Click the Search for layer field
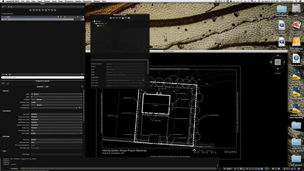The height and width of the screenshot is (171, 304). click(43, 77)
